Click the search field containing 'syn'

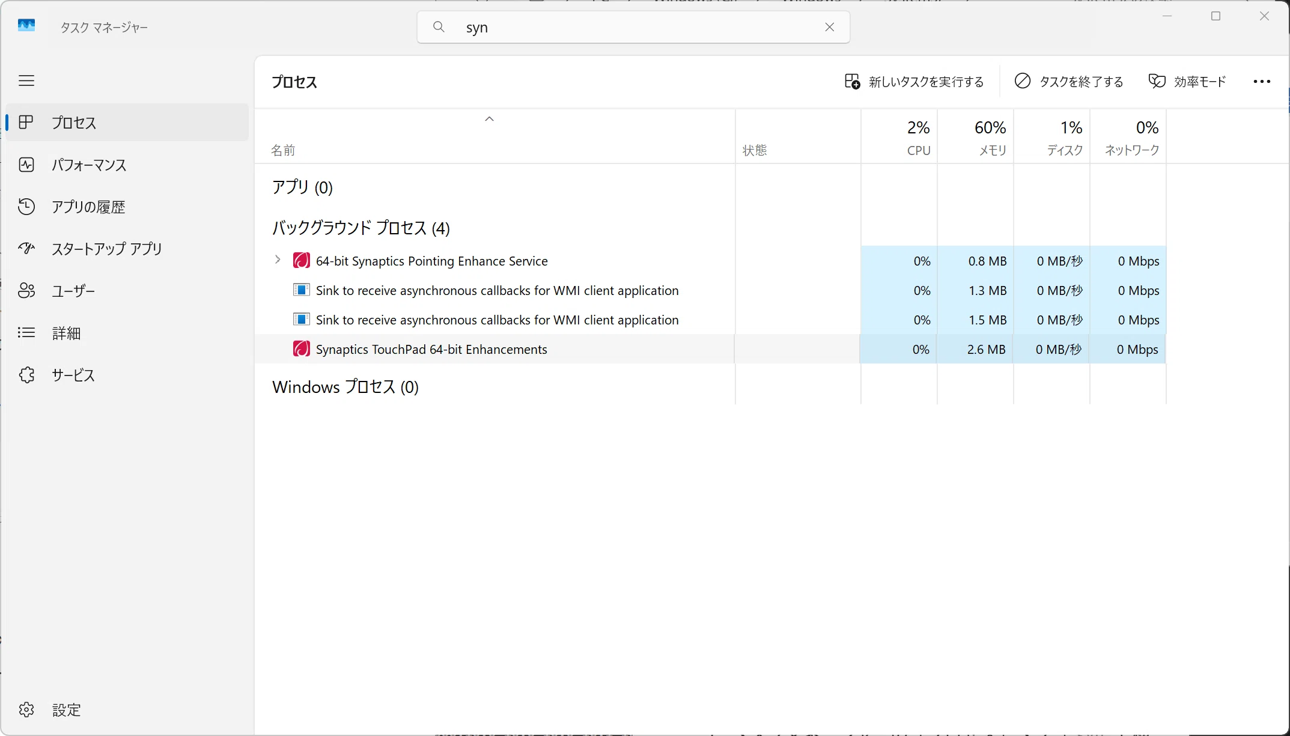pos(633,27)
